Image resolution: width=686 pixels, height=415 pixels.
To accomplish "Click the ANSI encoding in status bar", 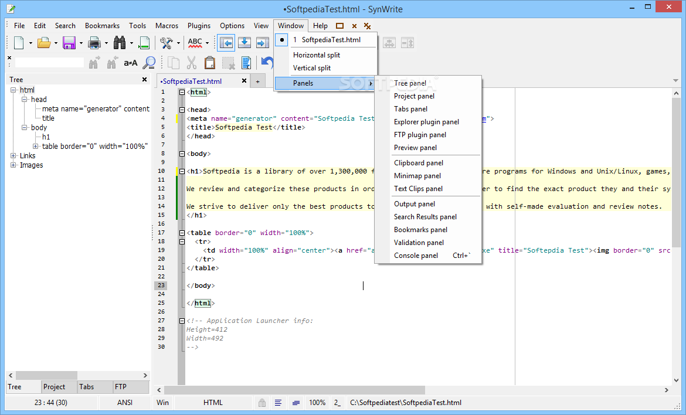I will pos(125,403).
